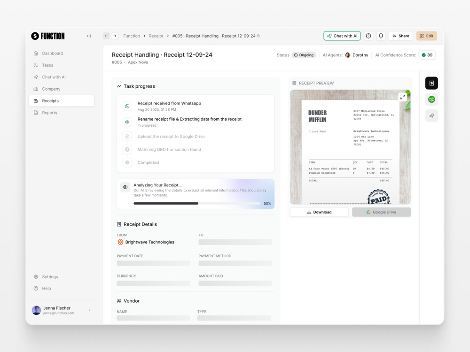Screen dimensions: 470x352
Task: Click the green AI confidence score badge 89
Action: (x=427, y=55)
